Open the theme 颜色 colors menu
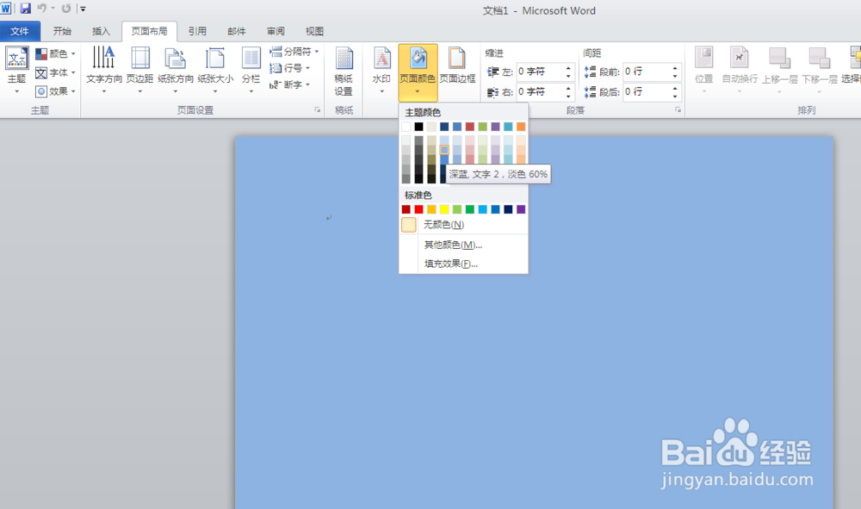 (x=55, y=53)
